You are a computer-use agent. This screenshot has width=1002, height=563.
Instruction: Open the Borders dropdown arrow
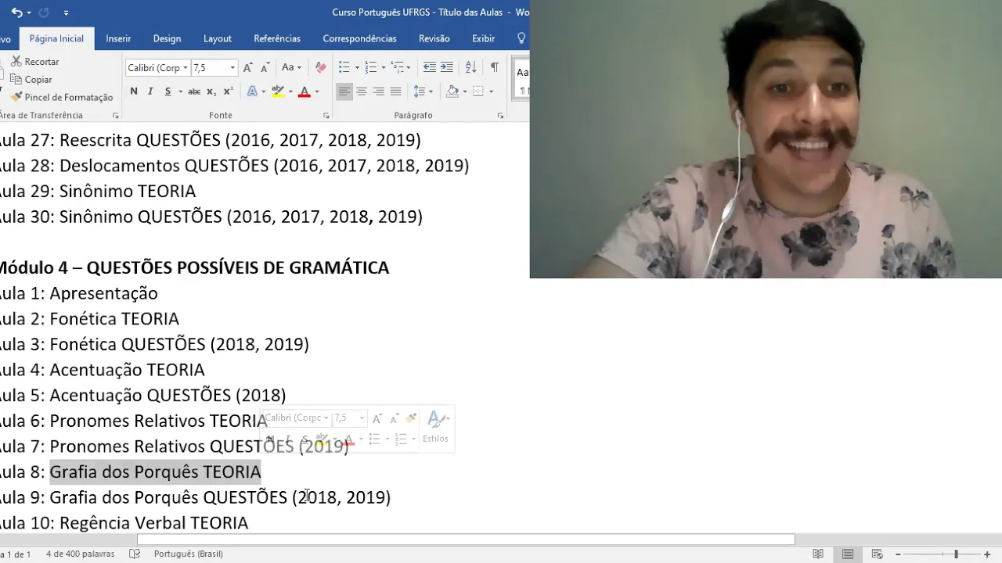[x=491, y=91]
